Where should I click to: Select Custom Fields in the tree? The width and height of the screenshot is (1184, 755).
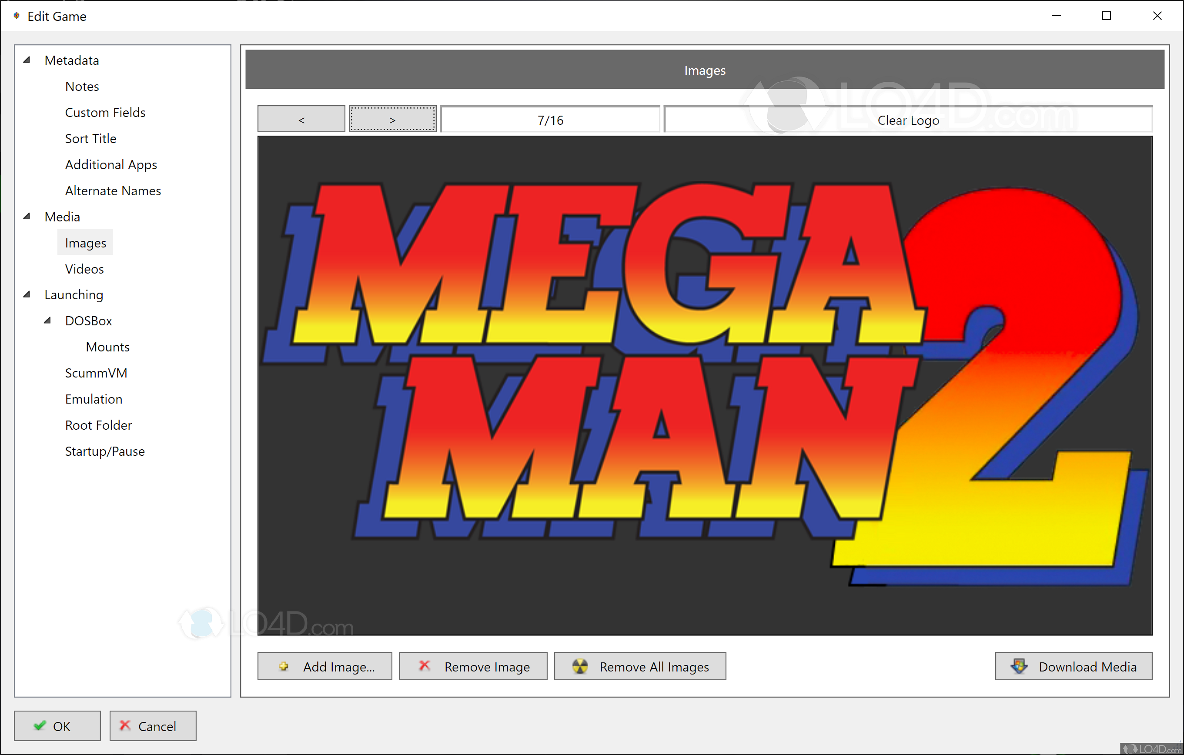point(105,113)
